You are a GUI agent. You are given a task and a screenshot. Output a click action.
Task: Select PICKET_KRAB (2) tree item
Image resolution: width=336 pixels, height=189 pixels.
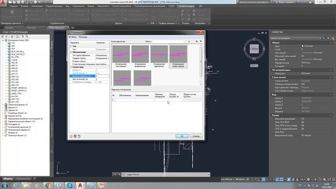click(x=19, y=88)
